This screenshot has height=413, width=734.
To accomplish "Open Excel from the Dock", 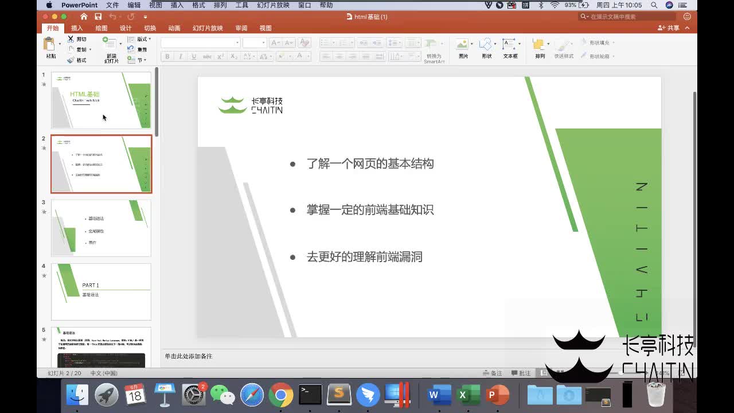I will click(468, 395).
